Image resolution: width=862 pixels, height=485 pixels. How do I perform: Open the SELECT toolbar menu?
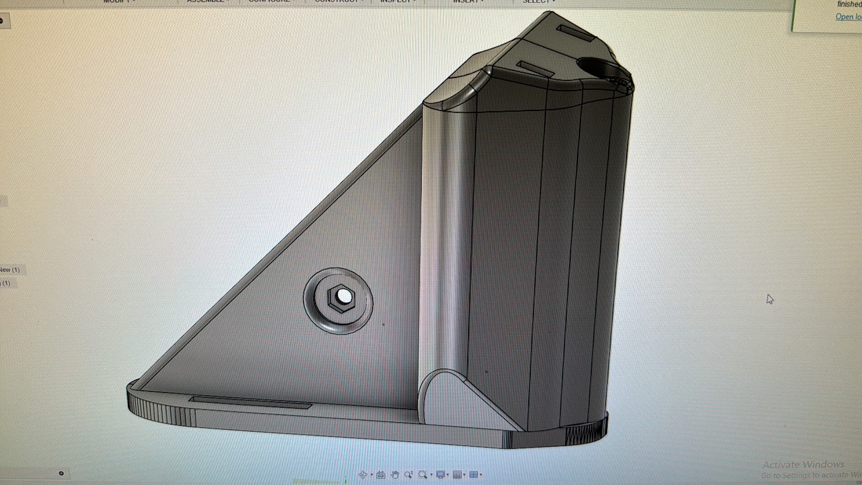tap(538, 2)
